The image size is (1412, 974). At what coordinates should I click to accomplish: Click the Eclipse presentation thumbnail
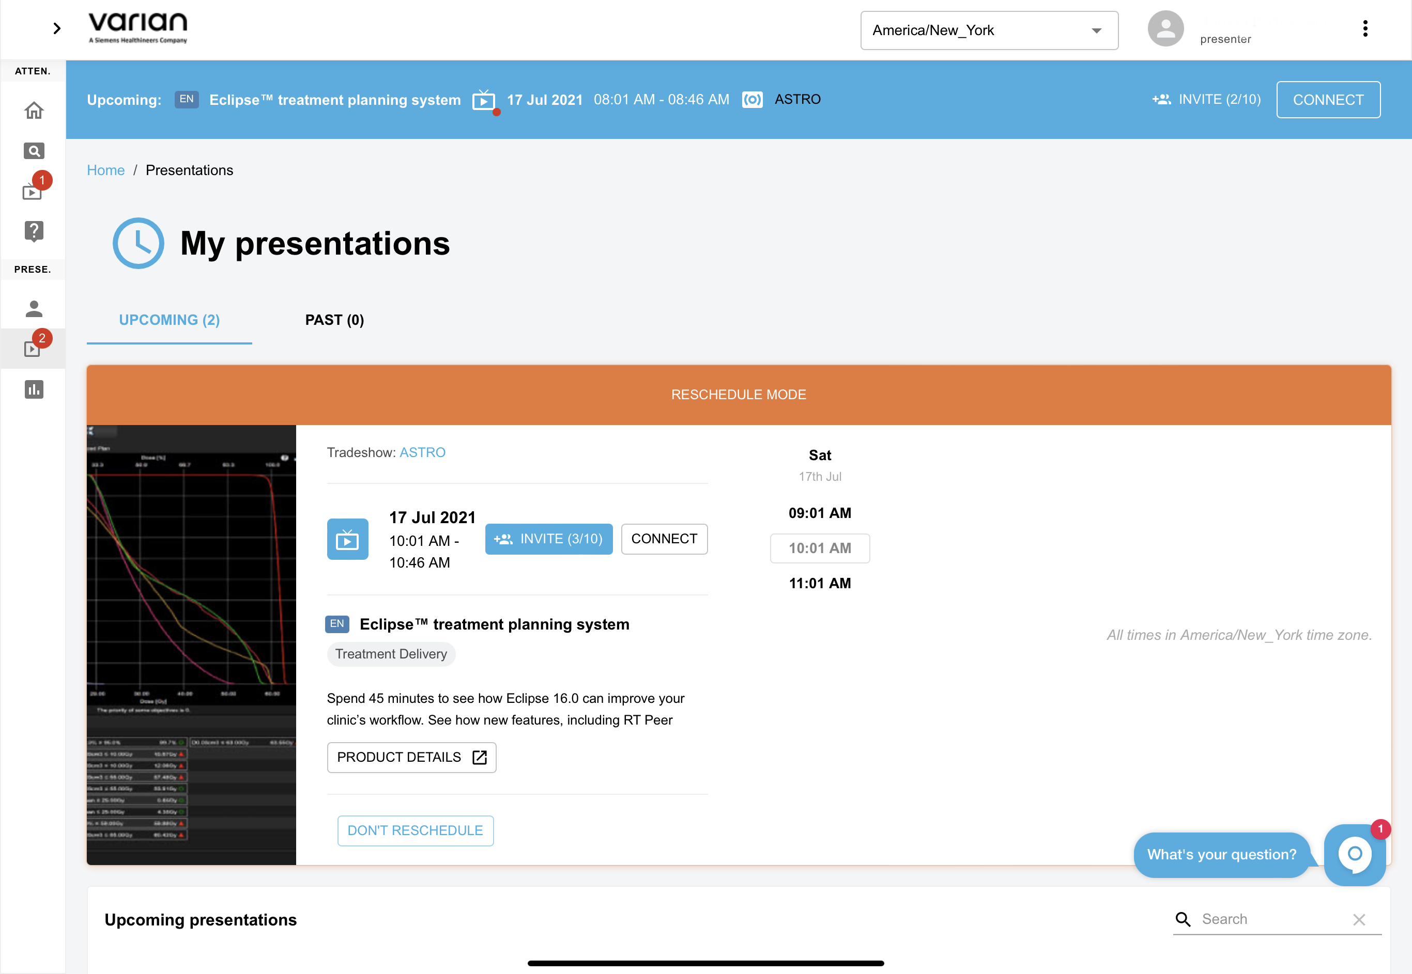(191, 645)
